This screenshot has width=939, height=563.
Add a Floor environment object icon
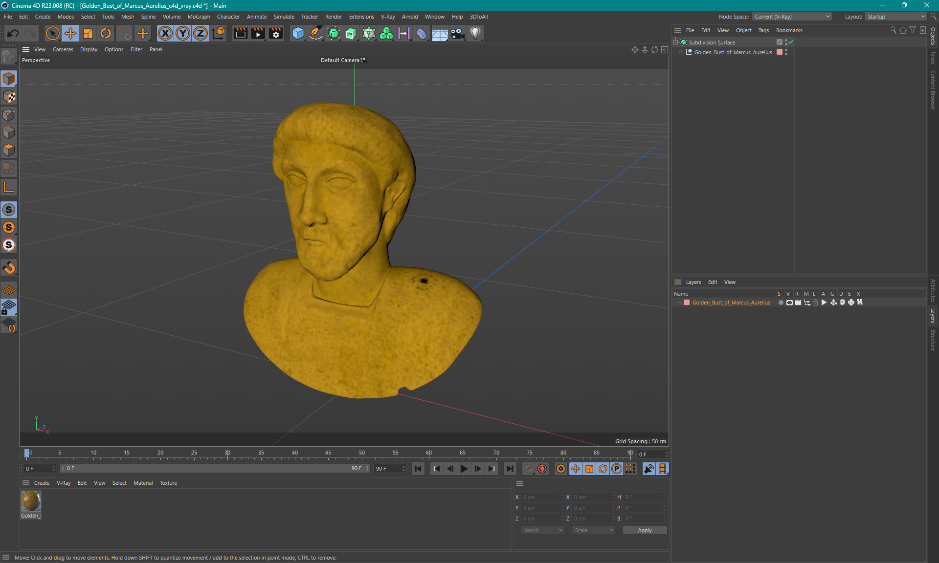pyautogui.click(x=440, y=33)
